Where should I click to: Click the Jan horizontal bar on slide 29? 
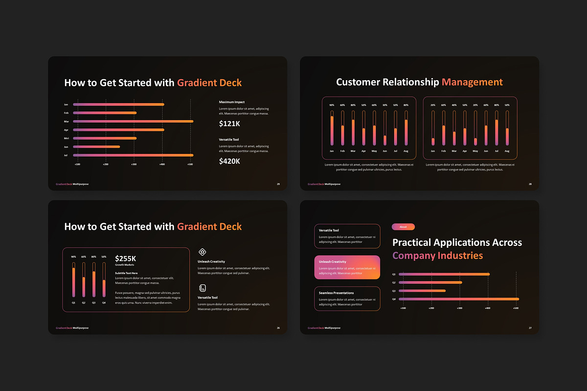point(118,104)
